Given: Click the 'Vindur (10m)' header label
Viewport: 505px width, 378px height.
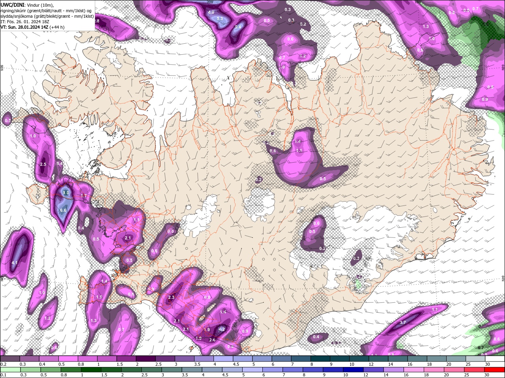Looking at the screenshot, I should pyautogui.click(x=39, y=5).
